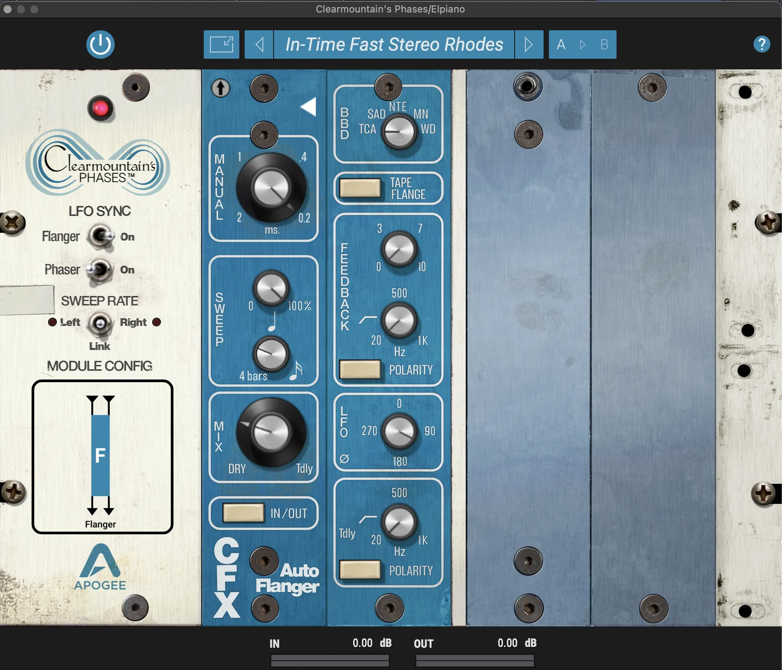Image resolution: width=782 pixels, height=670 pixels.
Task: Open the preset browser window icon
Action: pos(222,44)
